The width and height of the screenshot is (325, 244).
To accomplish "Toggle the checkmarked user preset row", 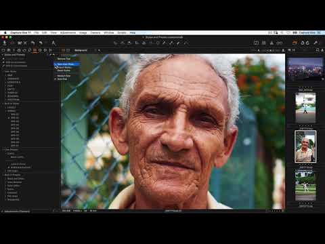I will click(19, 167).
